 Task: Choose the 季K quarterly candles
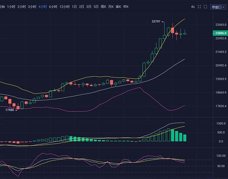pyautogui.click(x=118, y=7)
